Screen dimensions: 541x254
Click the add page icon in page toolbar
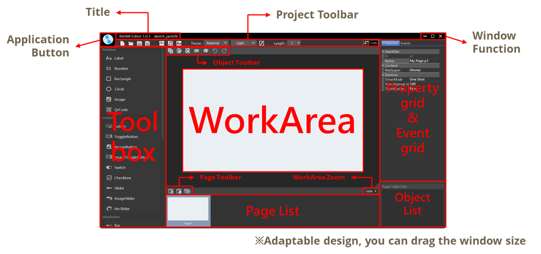coord(171,191)
